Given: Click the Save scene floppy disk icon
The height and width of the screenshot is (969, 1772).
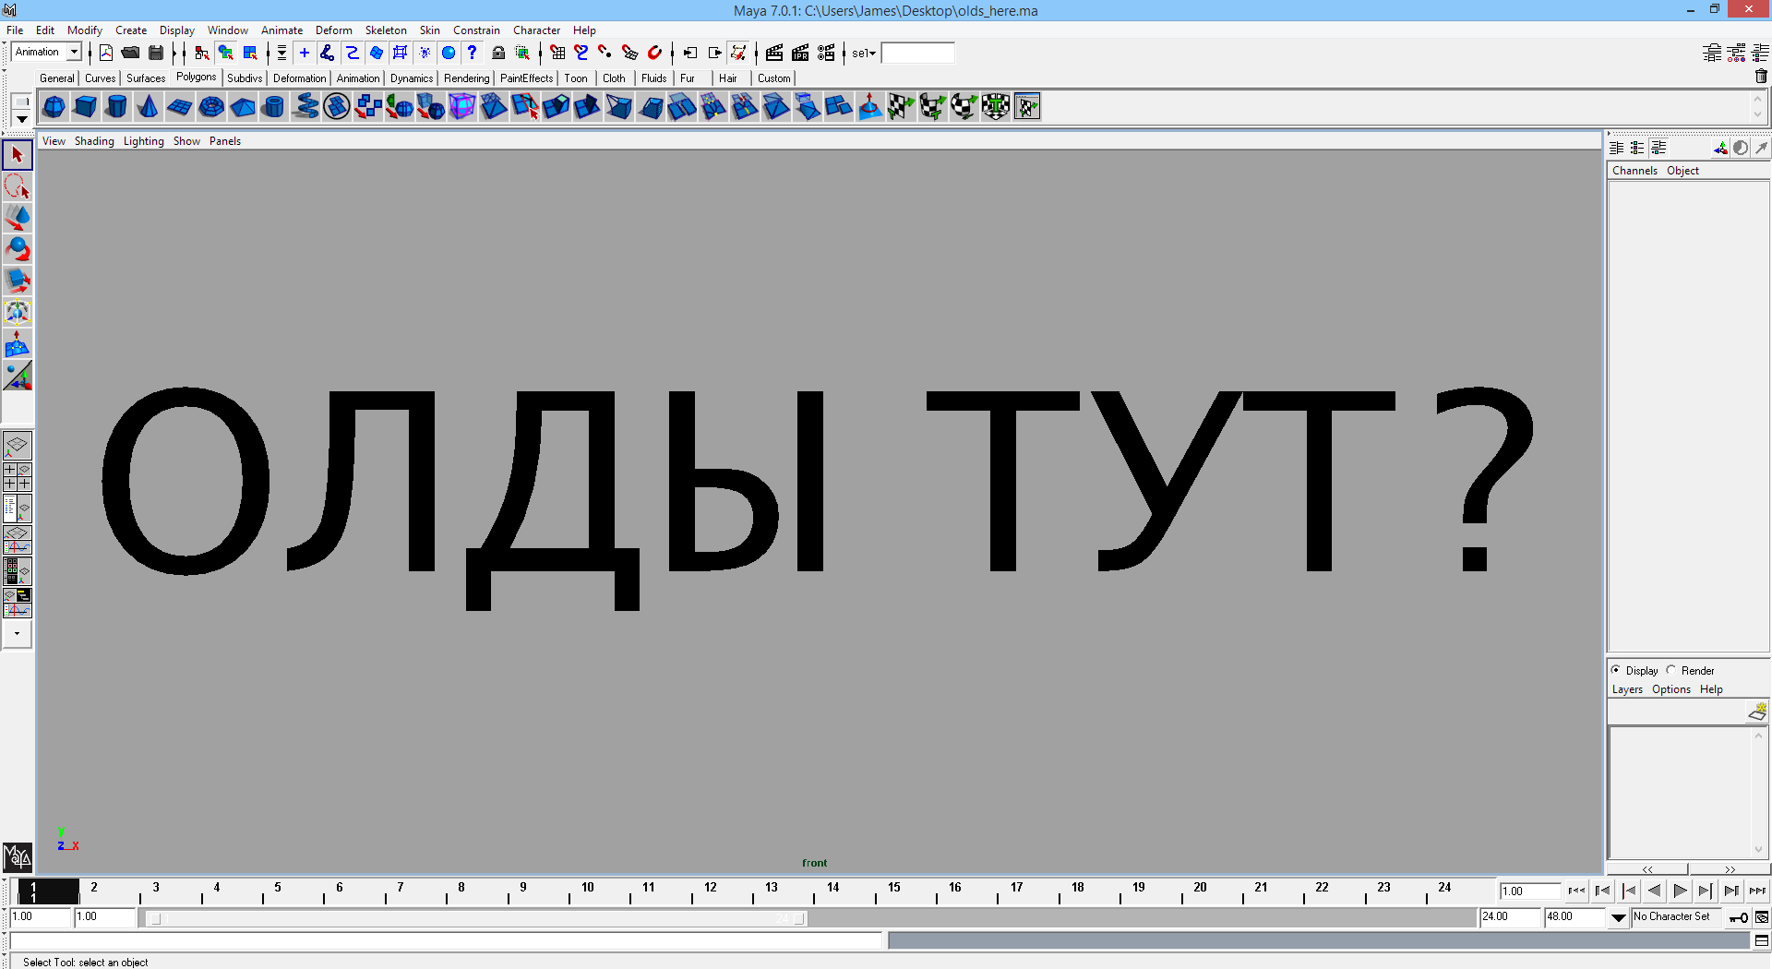Looking at the screenshot, I should 156,53.
